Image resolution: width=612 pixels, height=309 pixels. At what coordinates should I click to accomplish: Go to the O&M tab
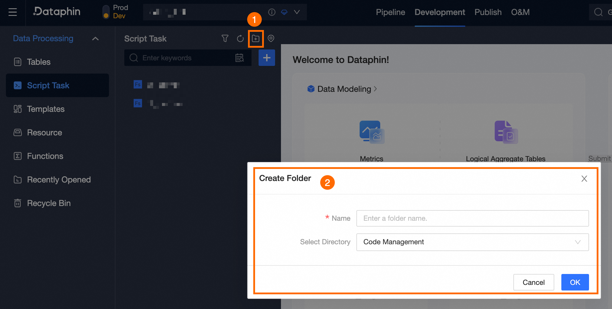point(520,12)
